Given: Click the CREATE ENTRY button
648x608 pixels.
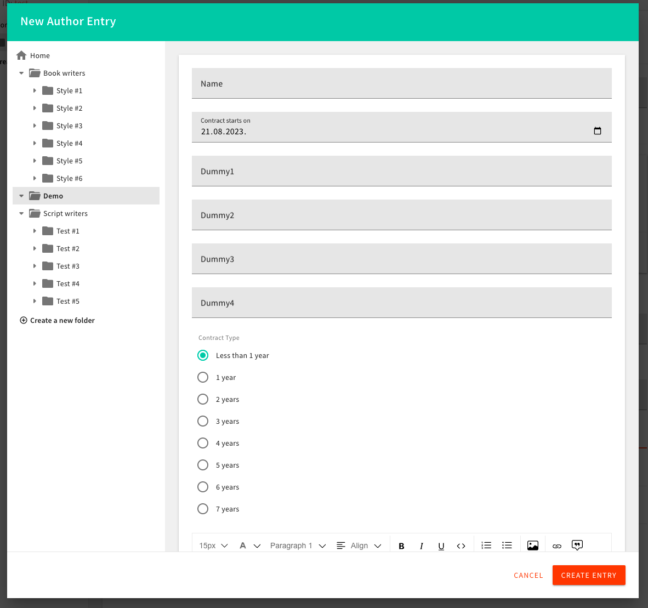Looking at the screenshot, I should pos(589,575).
